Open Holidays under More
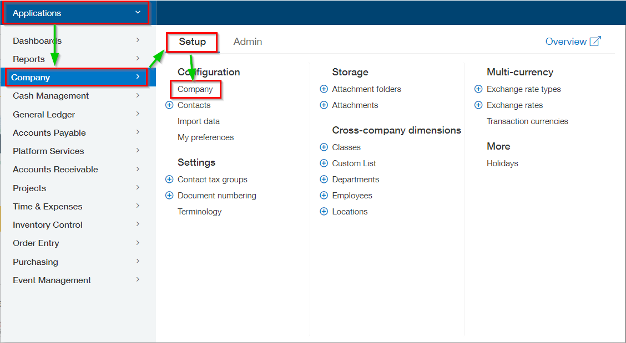 click(x=502, y=163)
